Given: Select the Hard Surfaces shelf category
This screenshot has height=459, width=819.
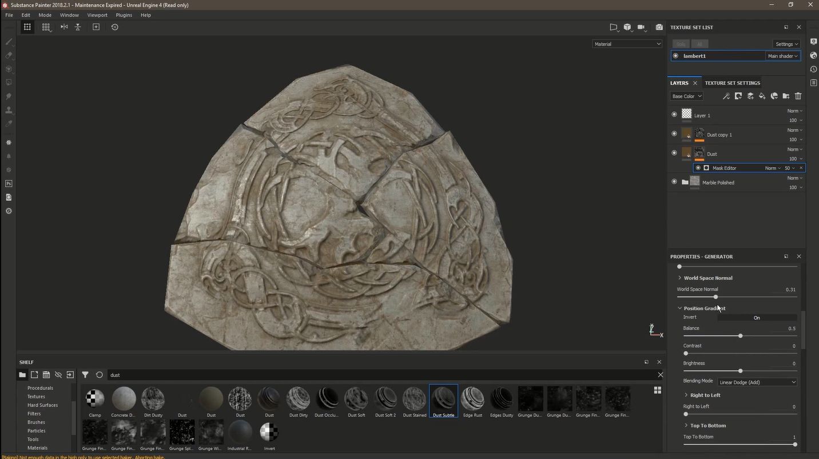Looking at the screenshot, I should pyautogui.click(x=43, y=405).
